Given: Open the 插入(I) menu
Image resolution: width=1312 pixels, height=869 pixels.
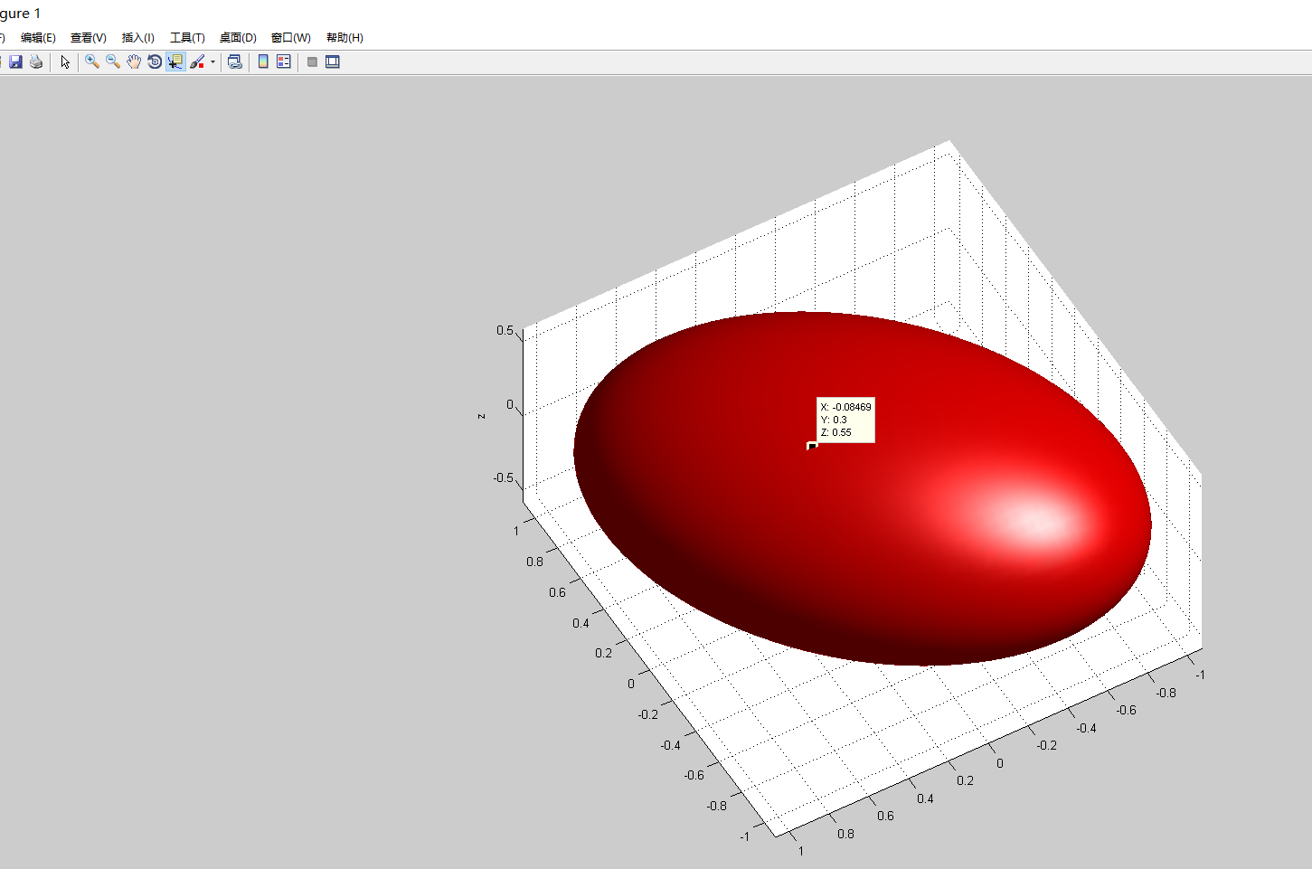Looking at the screenshot, I should [137, 37].
